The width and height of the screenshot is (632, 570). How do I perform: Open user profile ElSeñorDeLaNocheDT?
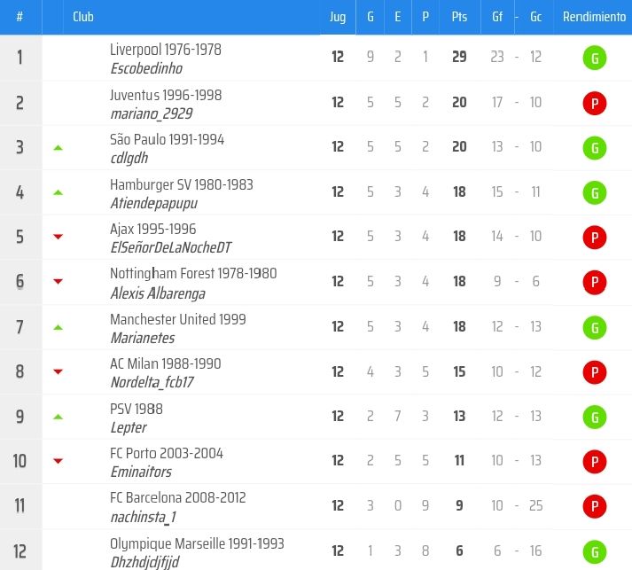tap(171, 247)
